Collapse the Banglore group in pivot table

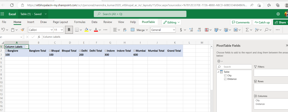(x=6, y=51)
